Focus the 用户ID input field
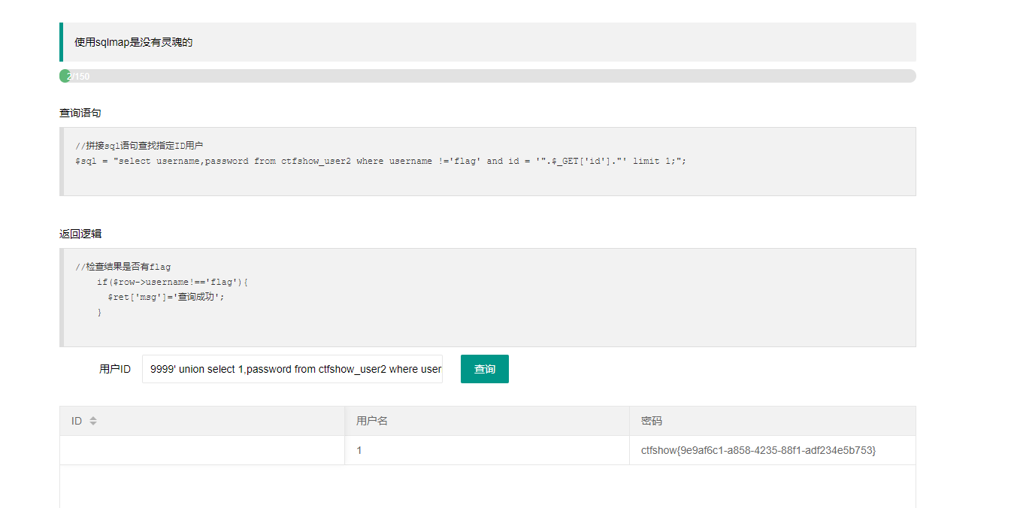This screenshot has width=1011, height=508. click(292, 369)
